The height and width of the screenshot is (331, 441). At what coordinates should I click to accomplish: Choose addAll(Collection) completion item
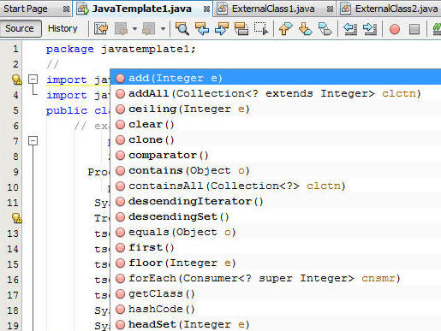[276, 93]
